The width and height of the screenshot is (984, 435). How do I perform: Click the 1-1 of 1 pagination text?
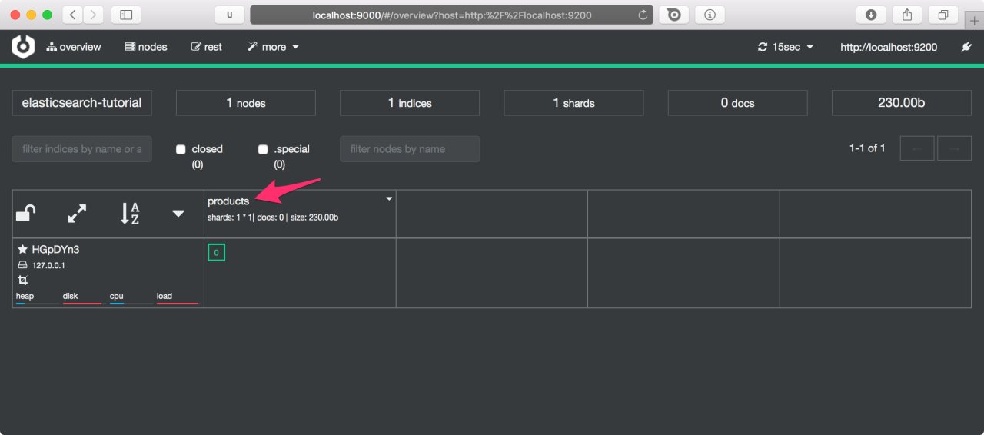pyautogui.click(x=867, y=148)
